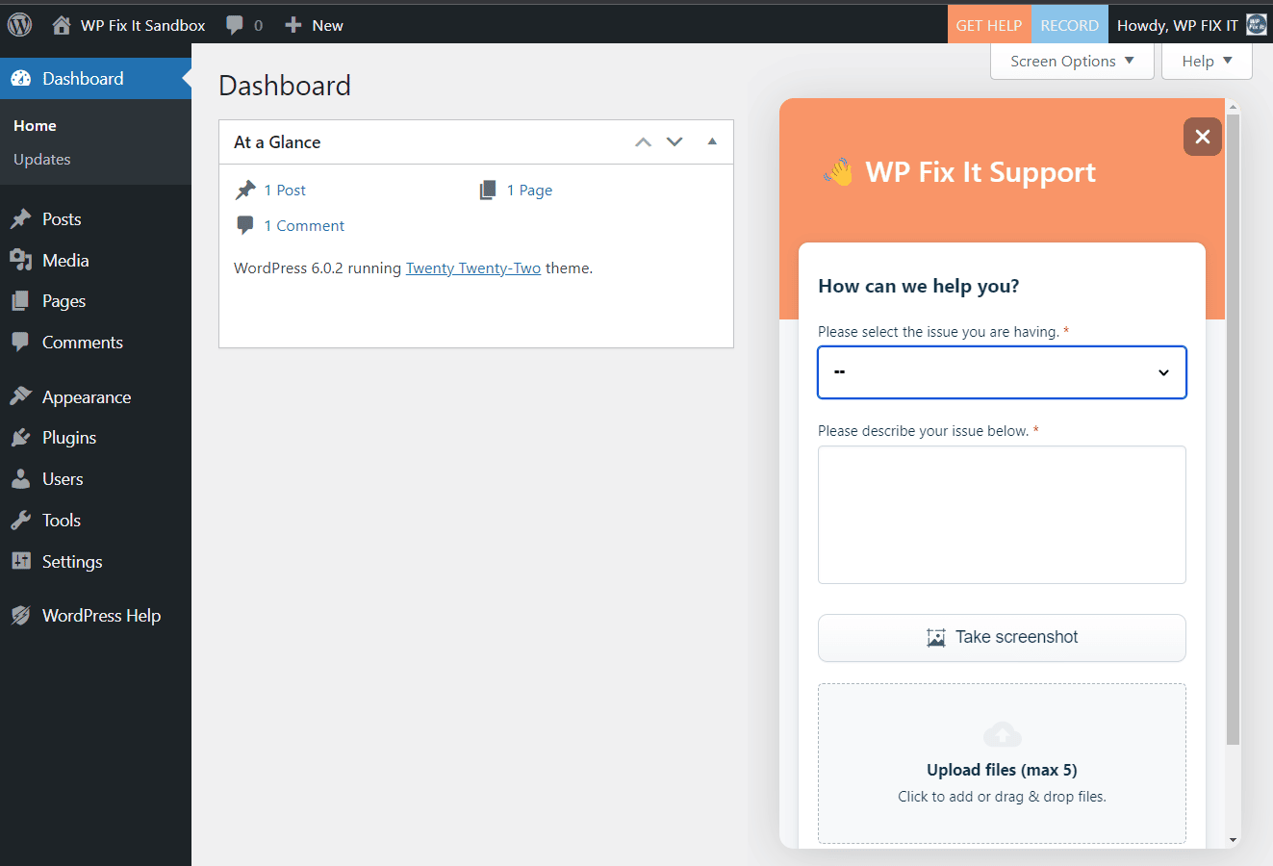Image resolution: width=1273 pixels, height=866 pixels.
Task: Click the Settings sliders icon
Action: point(21,561)
